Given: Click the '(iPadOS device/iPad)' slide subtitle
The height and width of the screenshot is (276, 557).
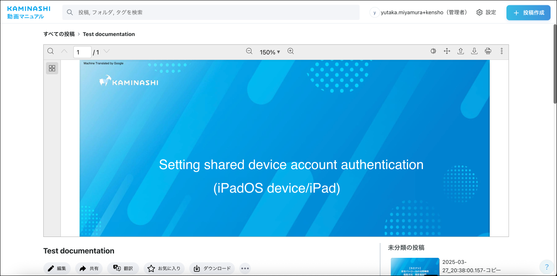Looking at the screenshot, I should pos(277,188).
